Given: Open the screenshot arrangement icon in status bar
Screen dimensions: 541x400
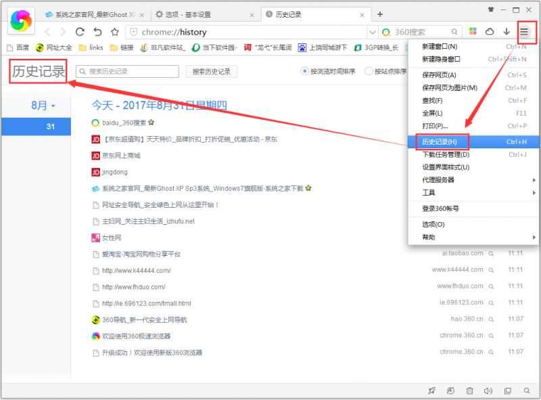Looking at the screenshot, I should [508, 391].
